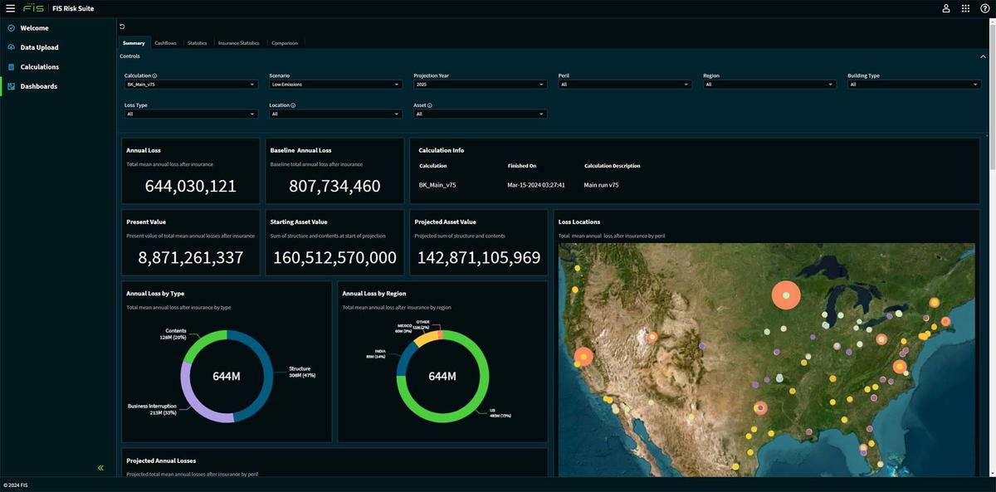Open the Building Type dropdown
This screenshot has width=996, height=492.
914,85
